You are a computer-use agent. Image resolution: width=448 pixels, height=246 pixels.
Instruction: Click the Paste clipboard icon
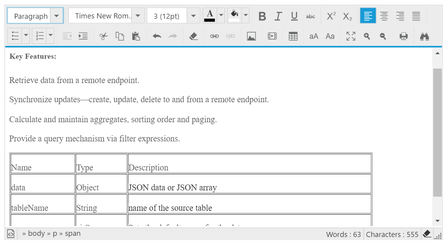136,36
